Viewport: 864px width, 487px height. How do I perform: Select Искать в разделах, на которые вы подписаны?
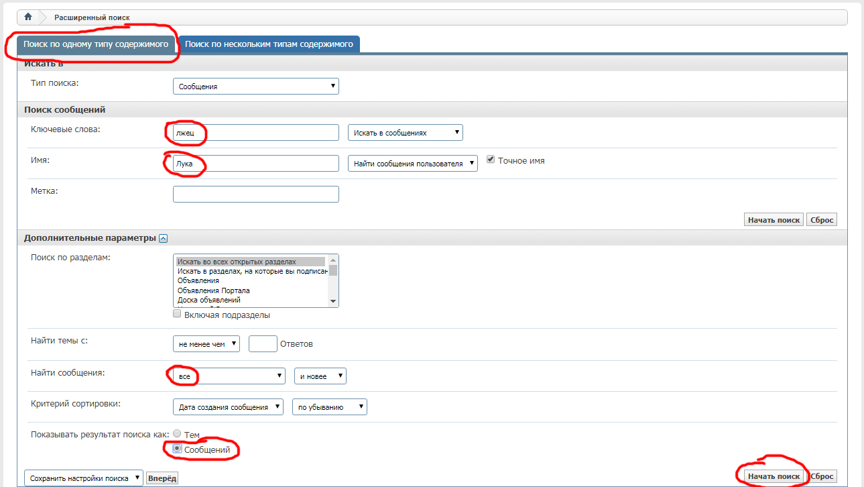pos(252,271)
